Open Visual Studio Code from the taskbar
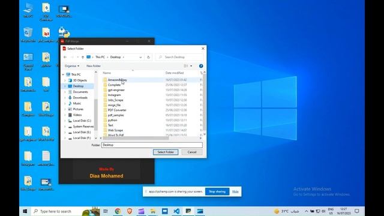 click(x=176, y=211)
